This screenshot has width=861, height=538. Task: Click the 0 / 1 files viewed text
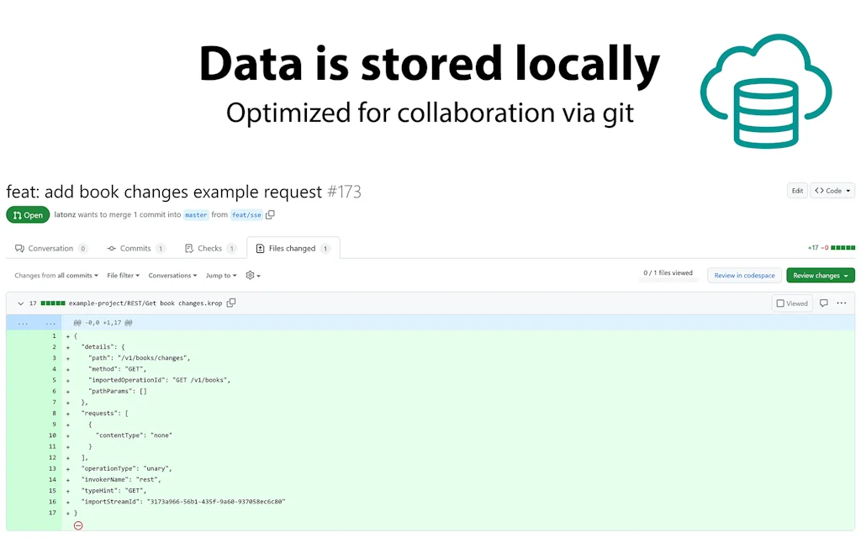tap(668, 272)
